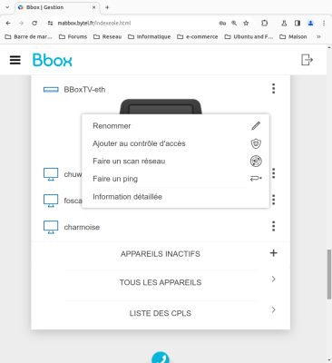Select Ajouter au contrôle d'accès
Viewport: 332px width, 363px height.
(x=139, y=143)
